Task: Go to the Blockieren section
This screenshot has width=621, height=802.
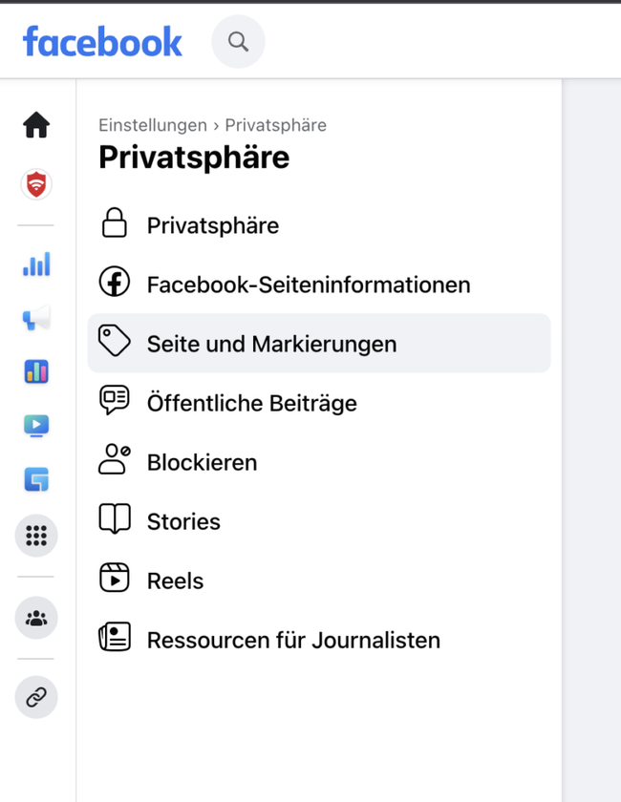Action: [202, 462]
